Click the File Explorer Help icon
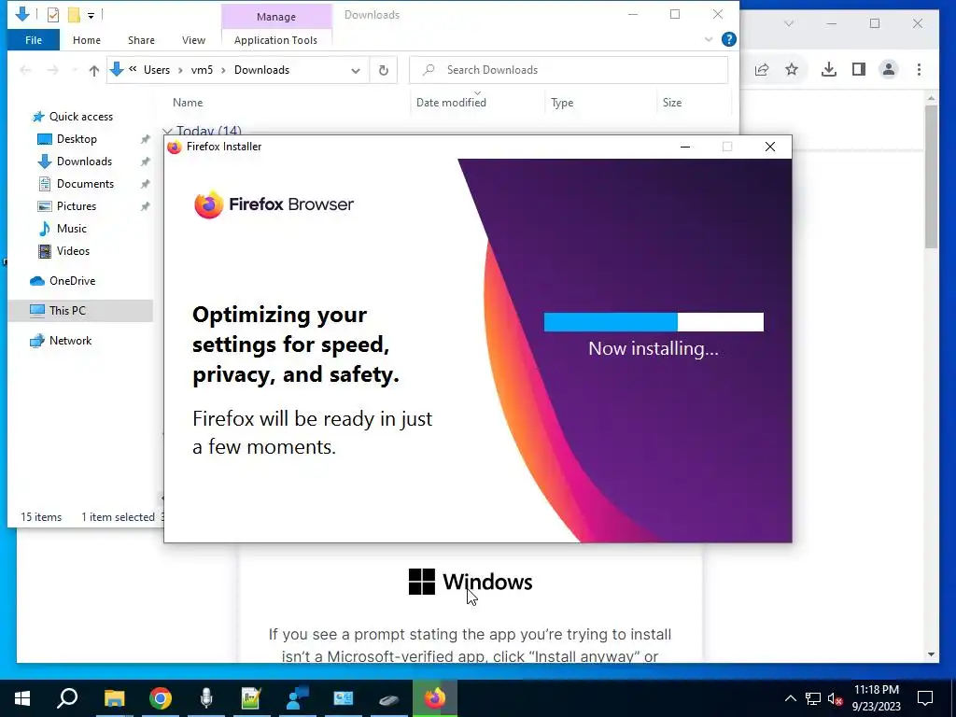This screenshot has height=717, width=956. click(x=728, y=39)
